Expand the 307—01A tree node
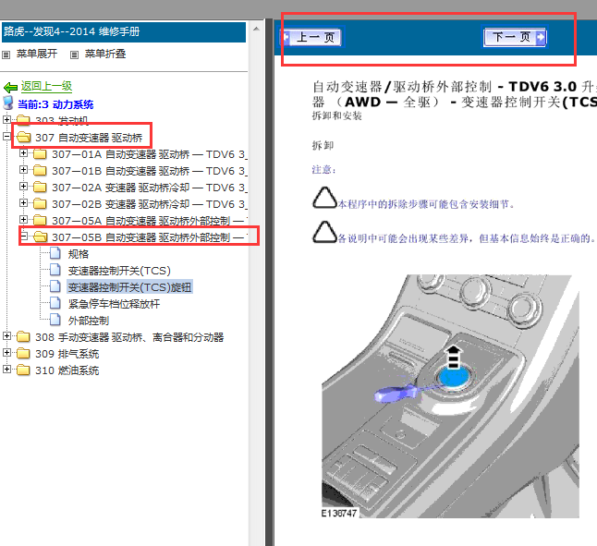Screen dimensions: 597x546 click(x=23, y=153)
